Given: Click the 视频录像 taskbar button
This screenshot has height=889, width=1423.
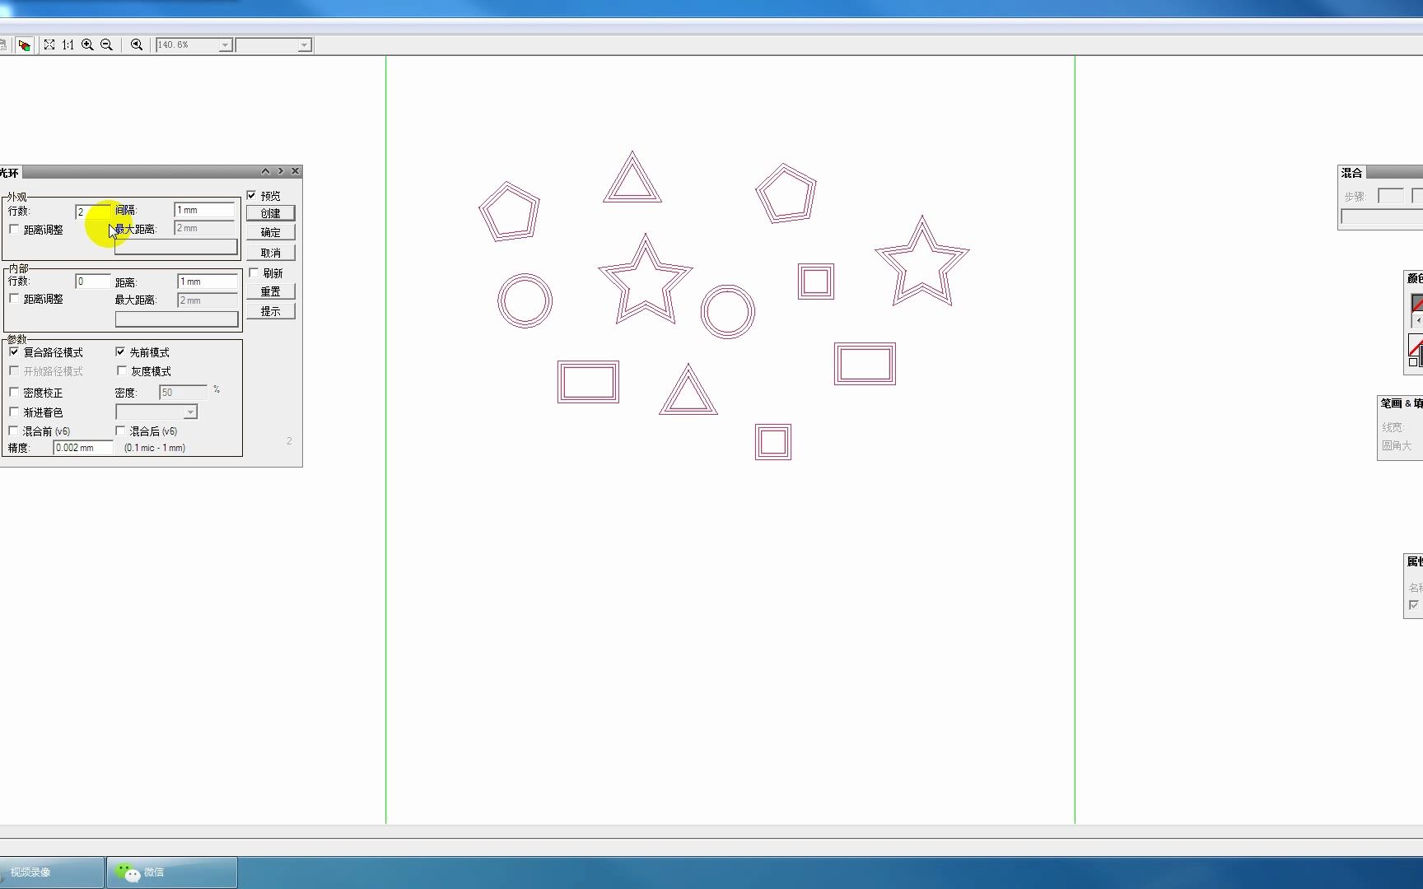Looking at the screenshot, I should [x=52, y=873].
